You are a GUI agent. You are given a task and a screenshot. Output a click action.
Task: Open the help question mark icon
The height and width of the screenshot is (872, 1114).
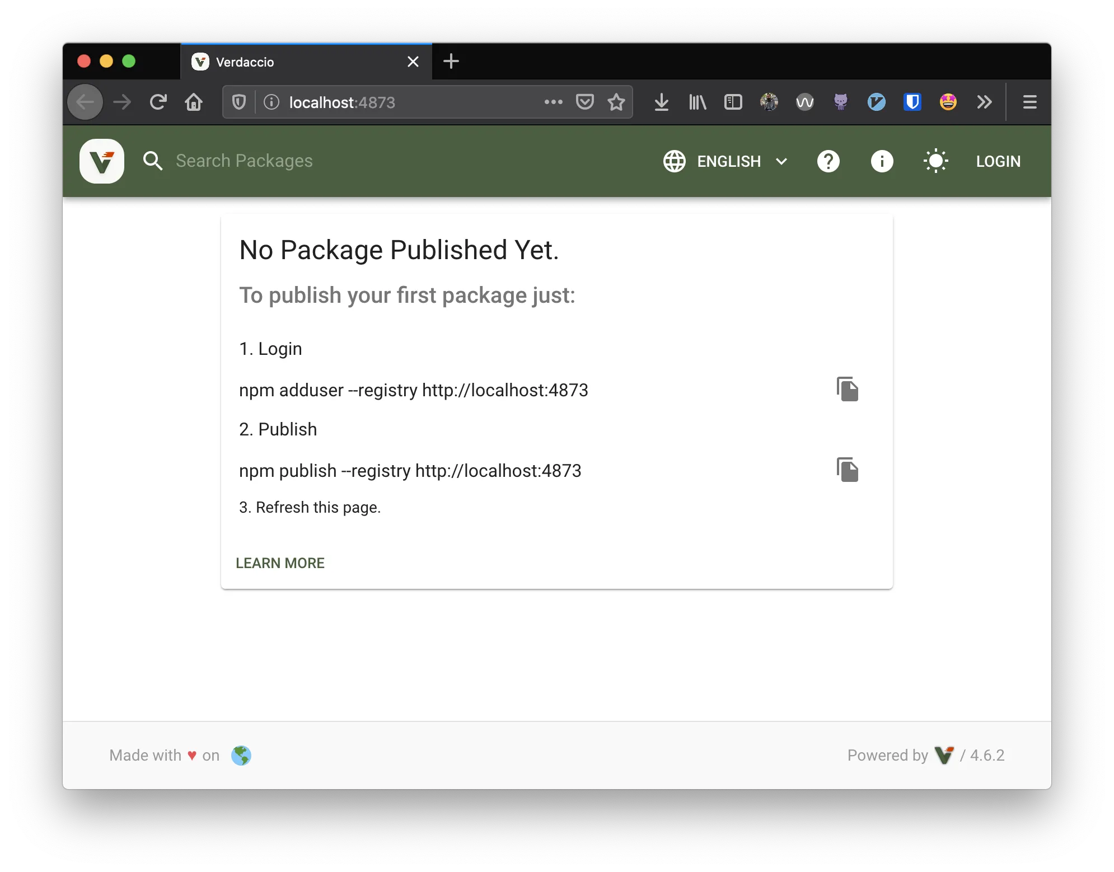(828, 161)
